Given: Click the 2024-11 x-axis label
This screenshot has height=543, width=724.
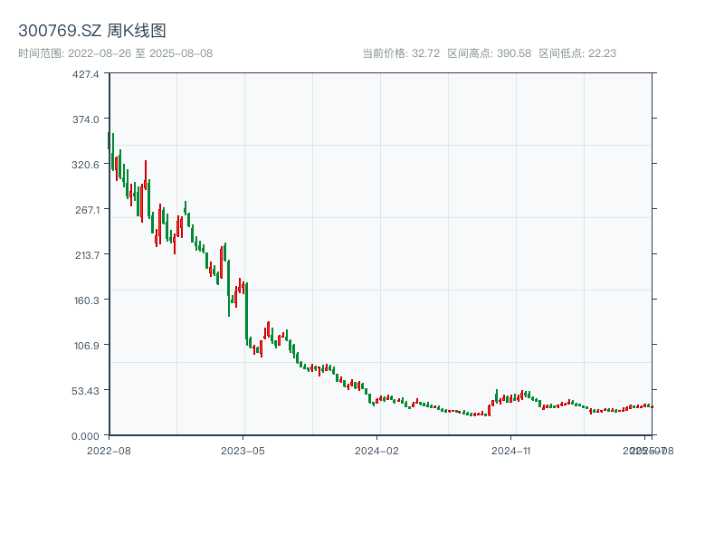Looking at the screenshot, I should 511,450.
